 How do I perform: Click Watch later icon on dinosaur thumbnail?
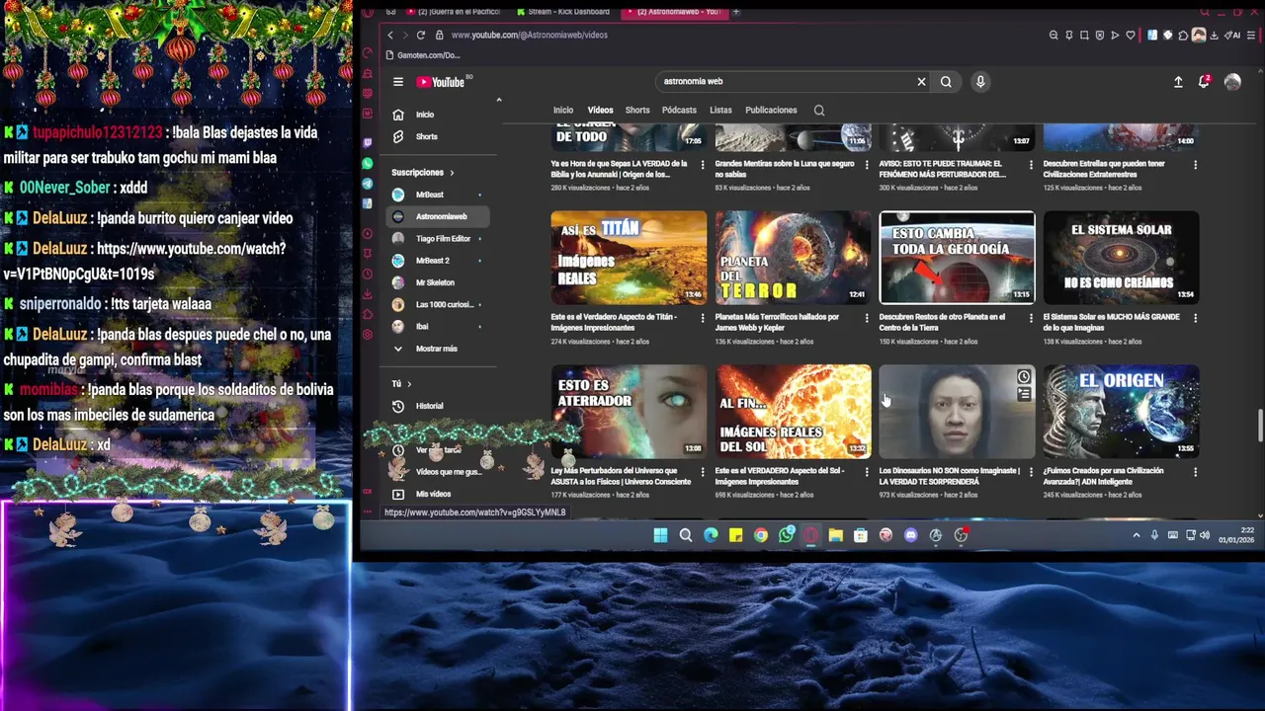[1024, 377]
